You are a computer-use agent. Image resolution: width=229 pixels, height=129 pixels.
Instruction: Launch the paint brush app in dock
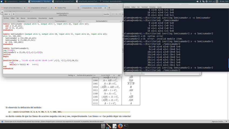tap(109, 126)
